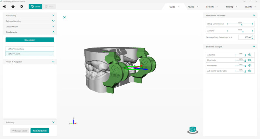
Task: Click the fit-view focus icon in viewport
Action: coord(64,17)
